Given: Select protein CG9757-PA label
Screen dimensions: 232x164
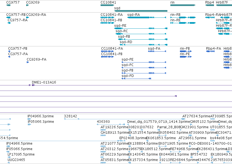Looking at the screenshot, I should pos(18,54).
